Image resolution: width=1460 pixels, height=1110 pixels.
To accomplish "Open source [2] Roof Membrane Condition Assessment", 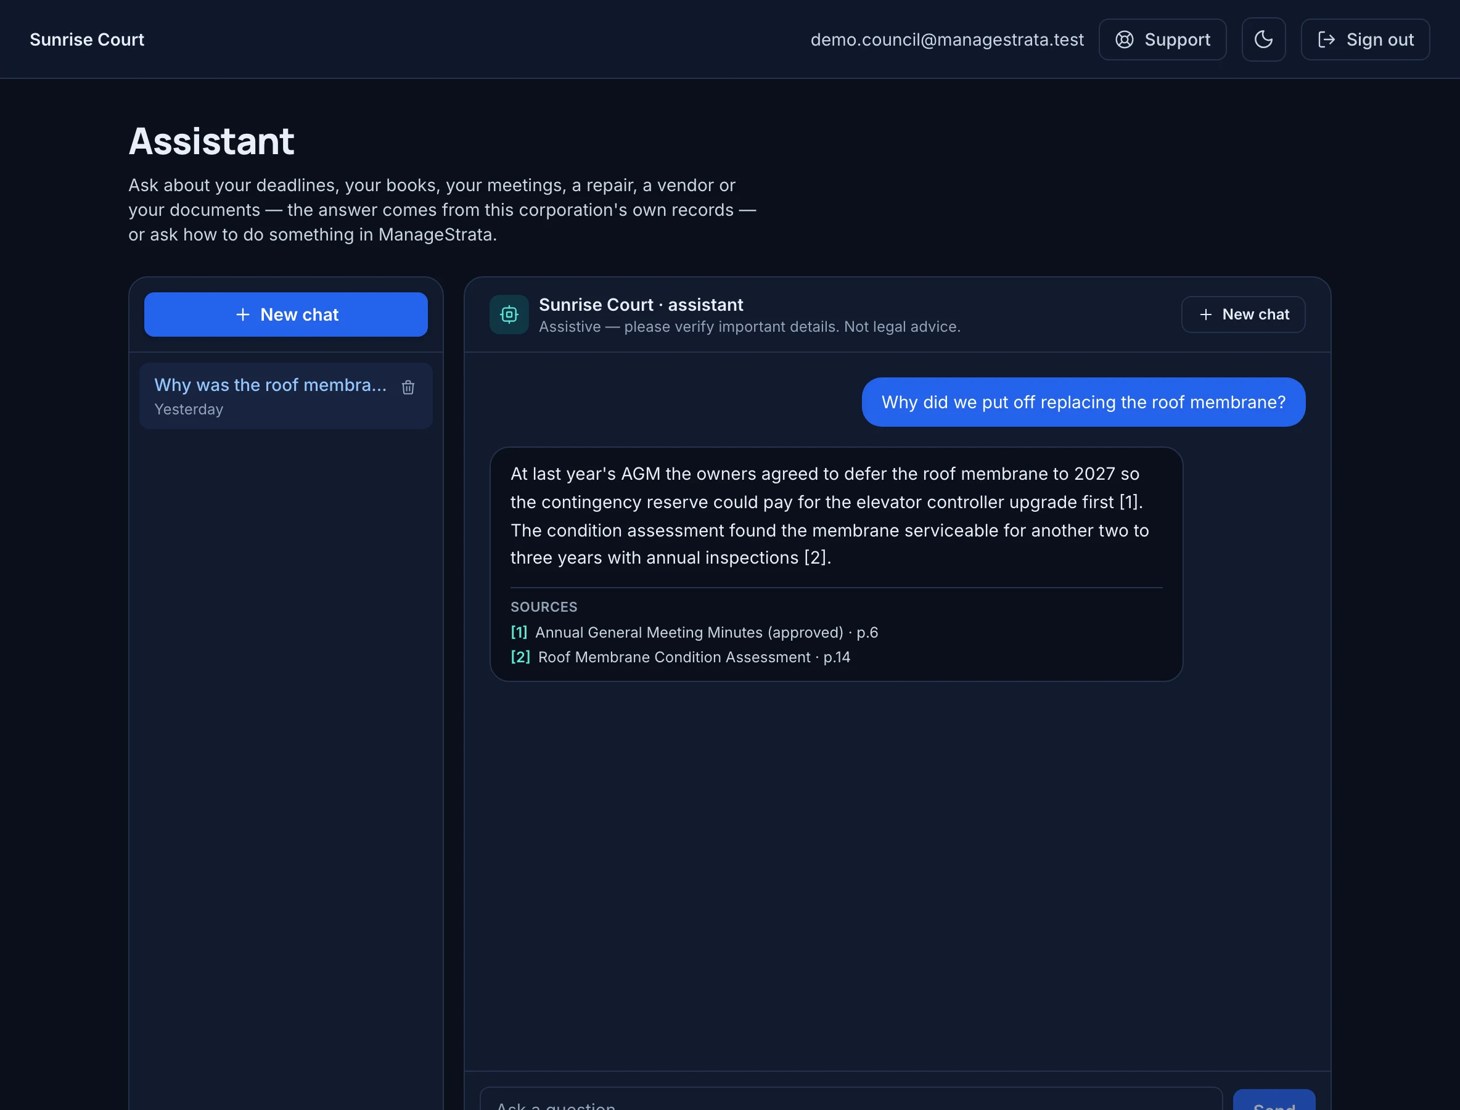I will pos(681,657).
